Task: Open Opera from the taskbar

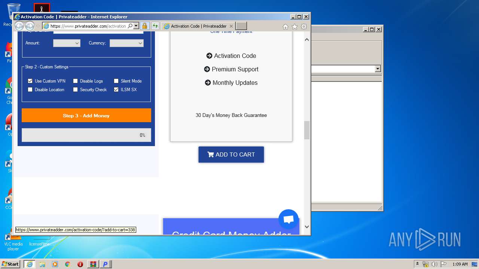Action: (x=80, y=264)
